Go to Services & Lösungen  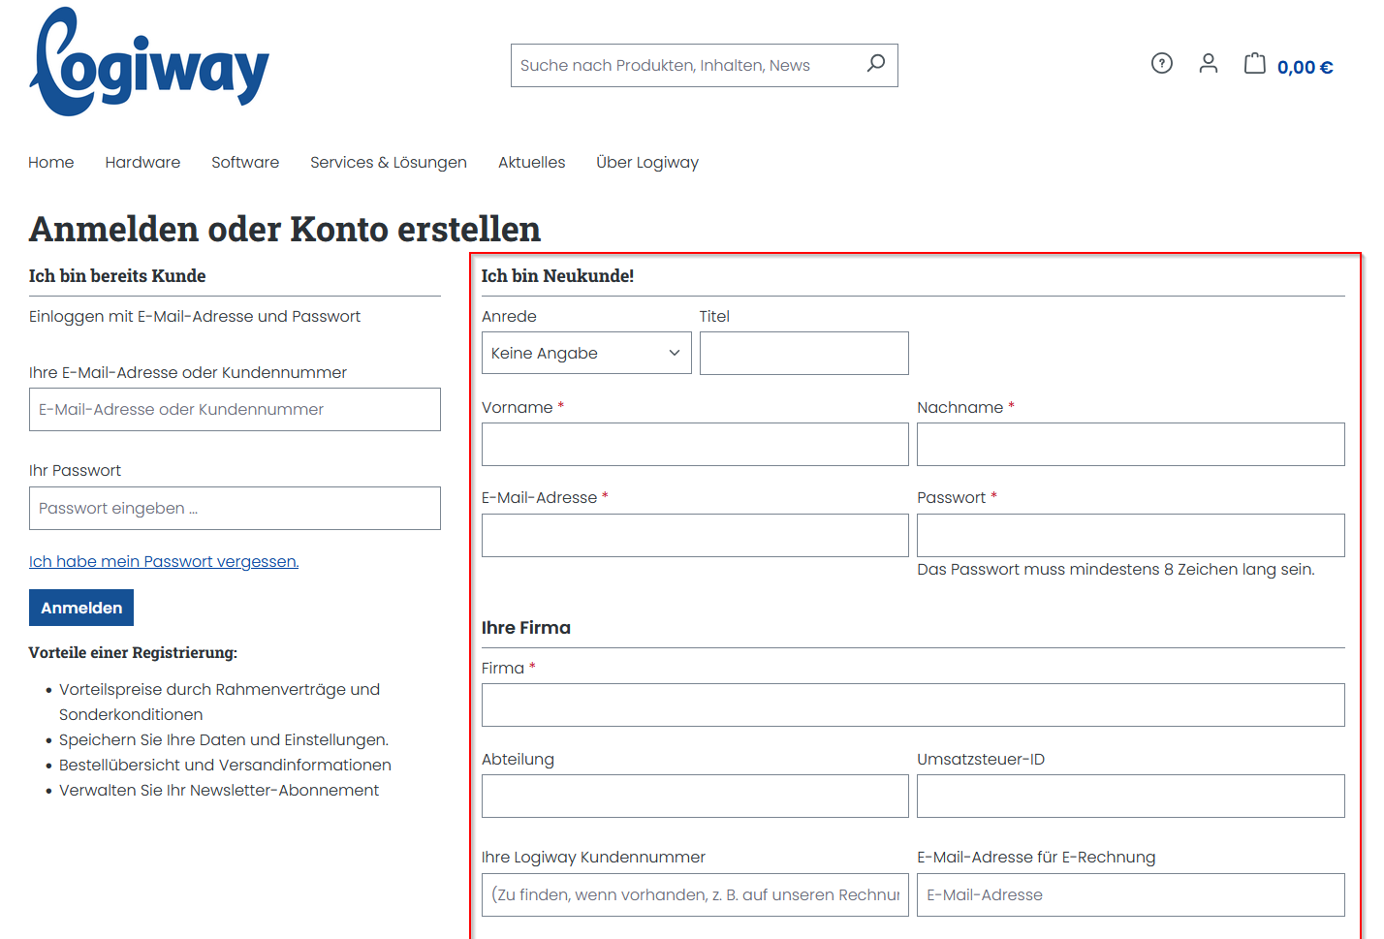pyautogui.click(x=388, y=163)
